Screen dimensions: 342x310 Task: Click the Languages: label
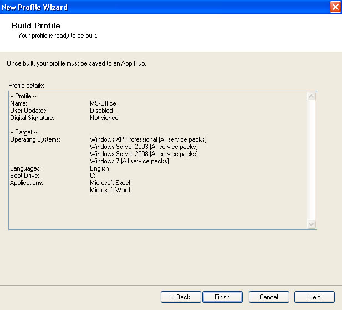coord(25,168)
